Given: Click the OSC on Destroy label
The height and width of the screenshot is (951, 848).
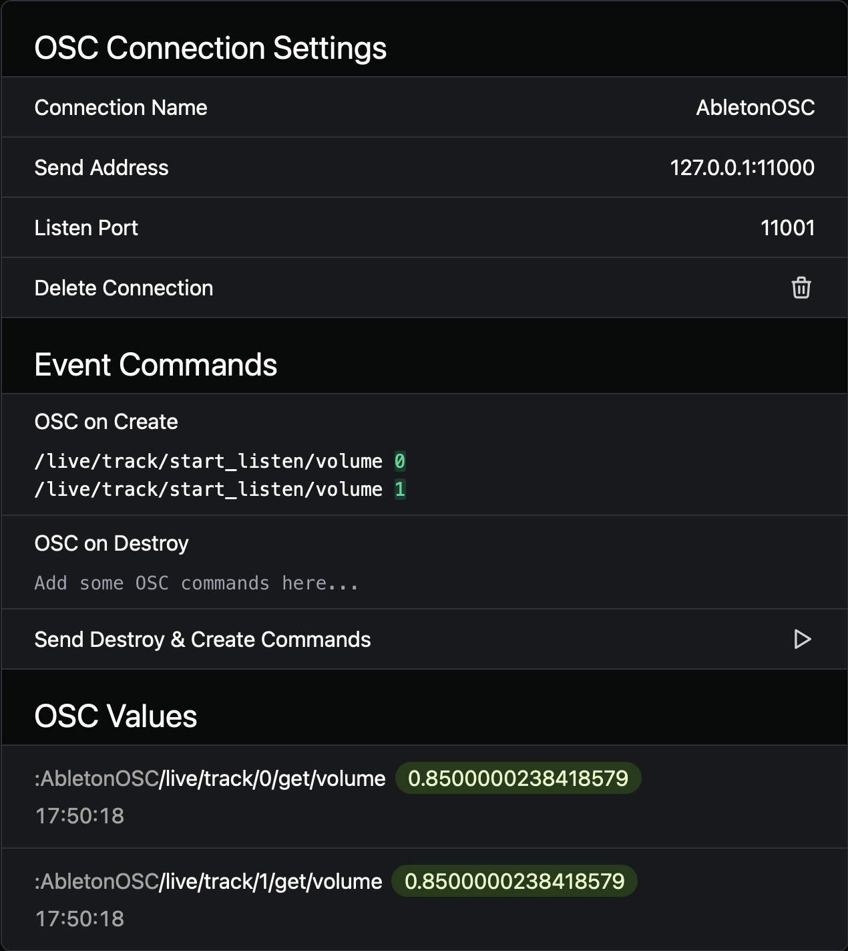Looking at the screenshot, I should tap(112, 543).
